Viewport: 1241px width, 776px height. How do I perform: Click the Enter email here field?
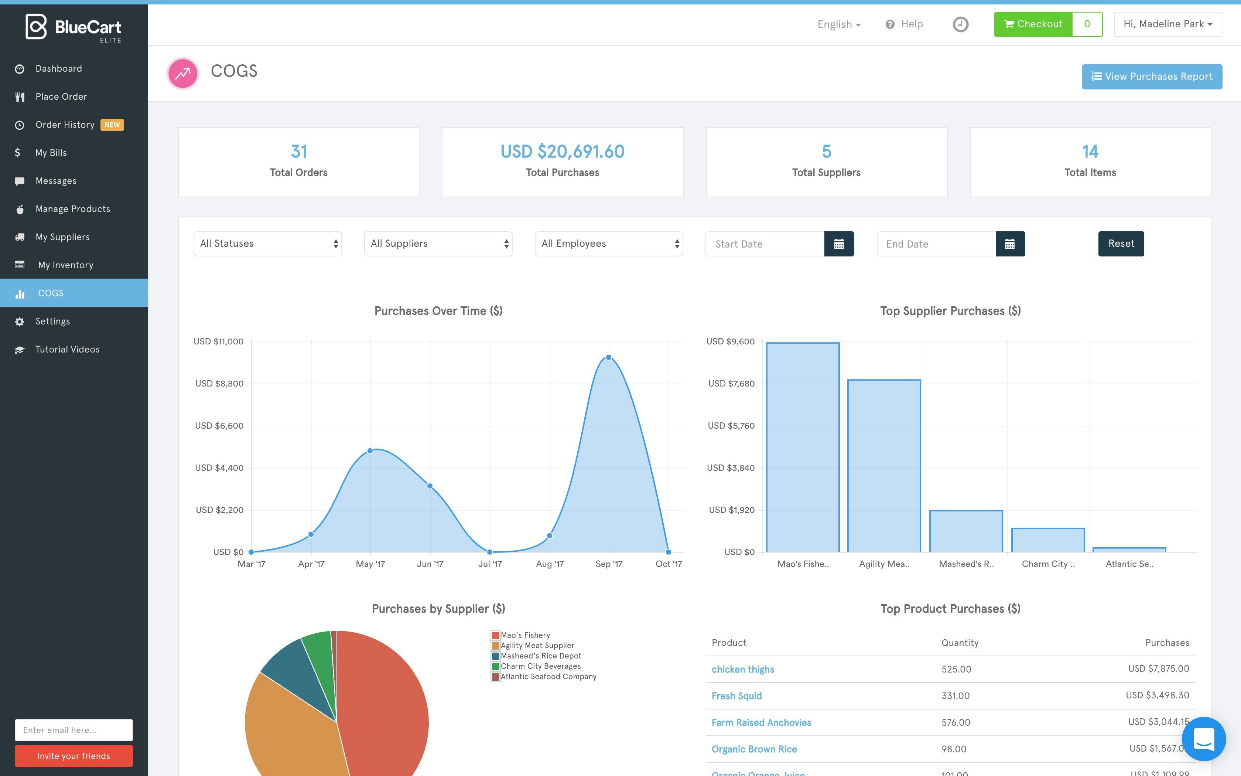[73, 730]
